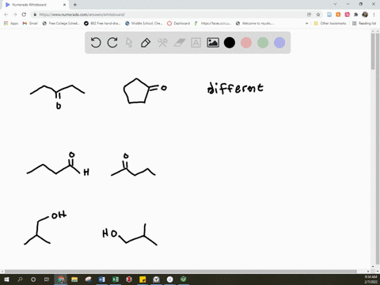Open the Welcome to myuhc bookmark
This screenshot has width=380, height=285.
tap(255, 23)
